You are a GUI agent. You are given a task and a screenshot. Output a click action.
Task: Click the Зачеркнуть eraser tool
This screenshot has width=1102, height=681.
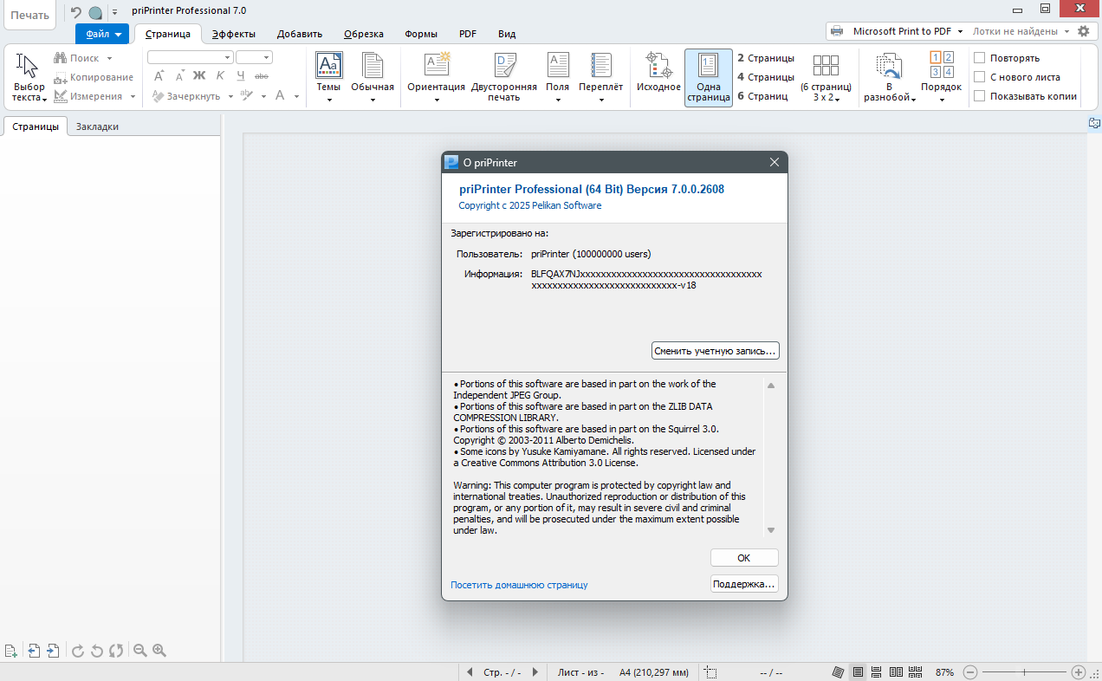click(x=187, y=96)
